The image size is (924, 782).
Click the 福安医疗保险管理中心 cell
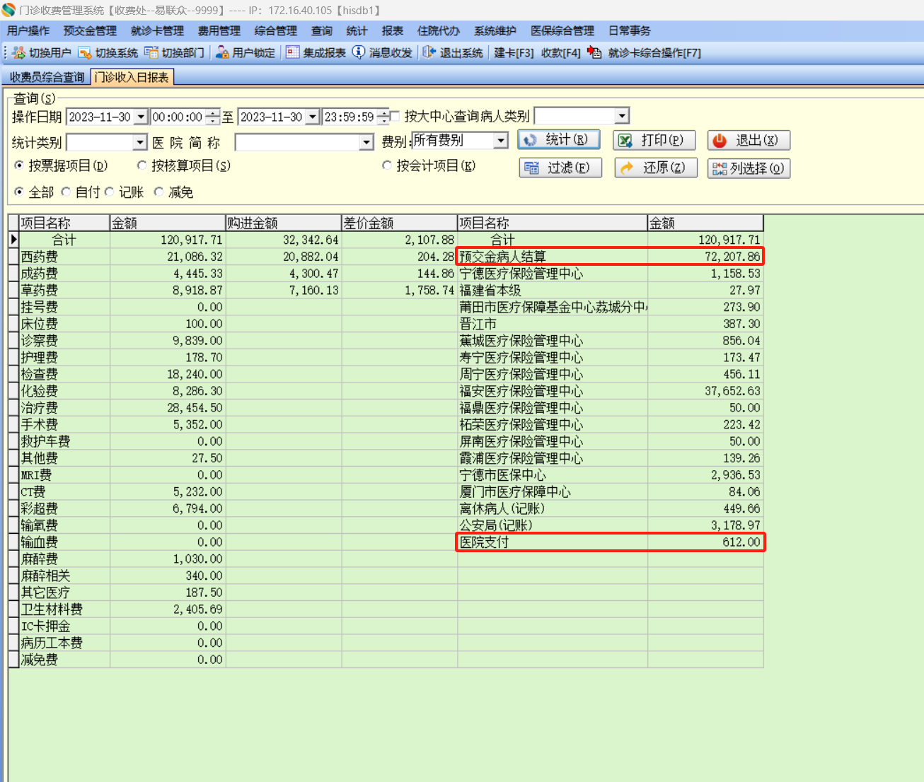553,391
